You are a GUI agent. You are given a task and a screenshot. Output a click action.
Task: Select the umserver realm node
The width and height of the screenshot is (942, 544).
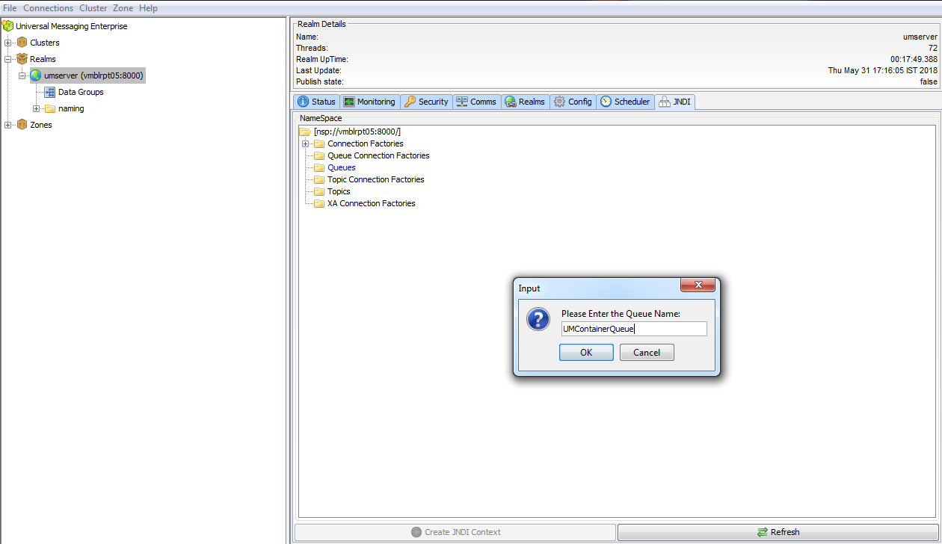(89, 75)
